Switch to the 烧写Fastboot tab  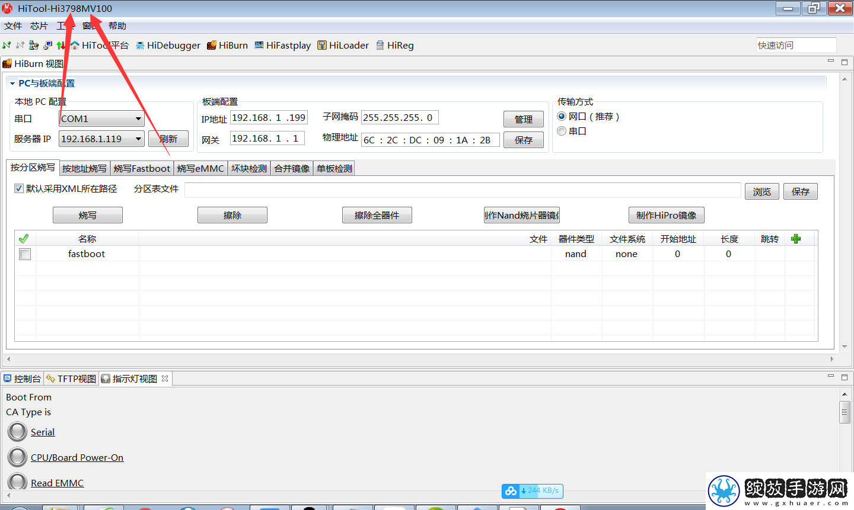coord(142,169)
